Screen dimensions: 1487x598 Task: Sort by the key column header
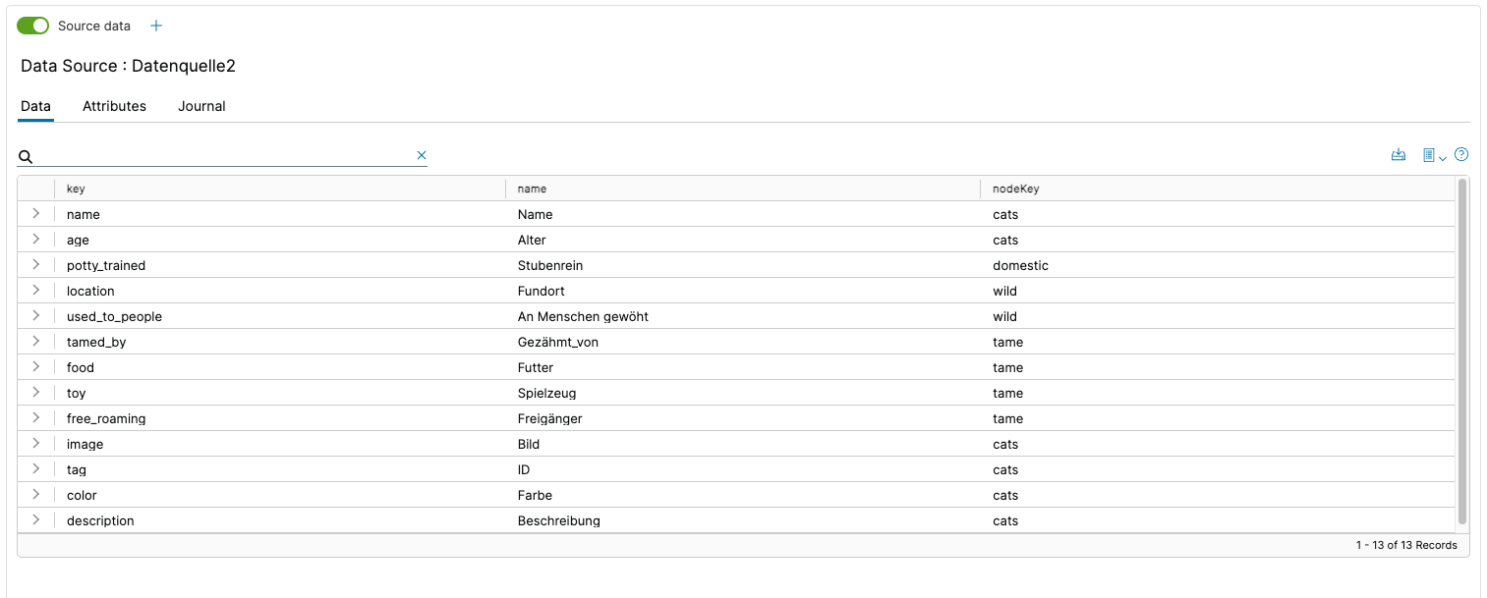click(76, 189)
